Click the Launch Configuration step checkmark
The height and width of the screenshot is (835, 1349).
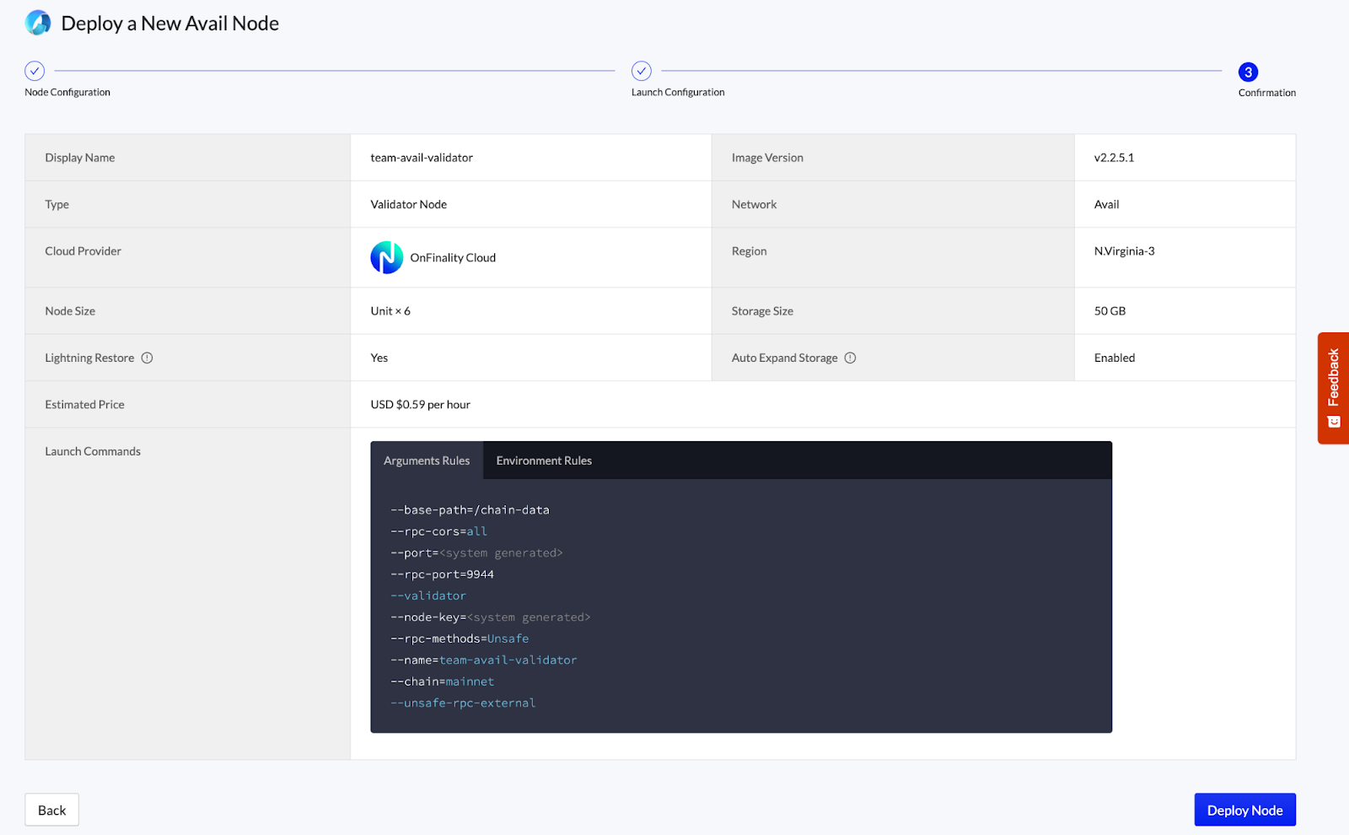642,71
